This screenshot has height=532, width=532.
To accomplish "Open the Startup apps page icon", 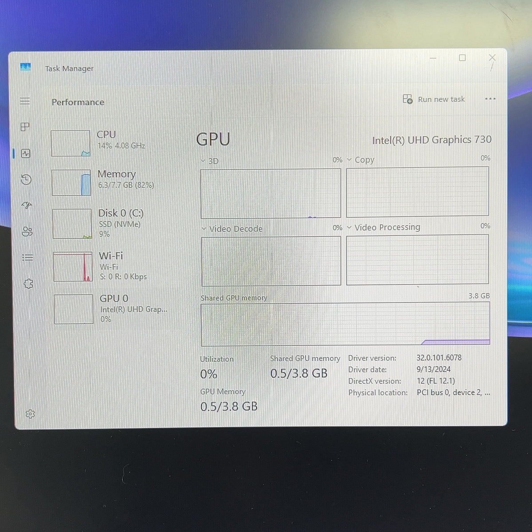I will [27, 205].
